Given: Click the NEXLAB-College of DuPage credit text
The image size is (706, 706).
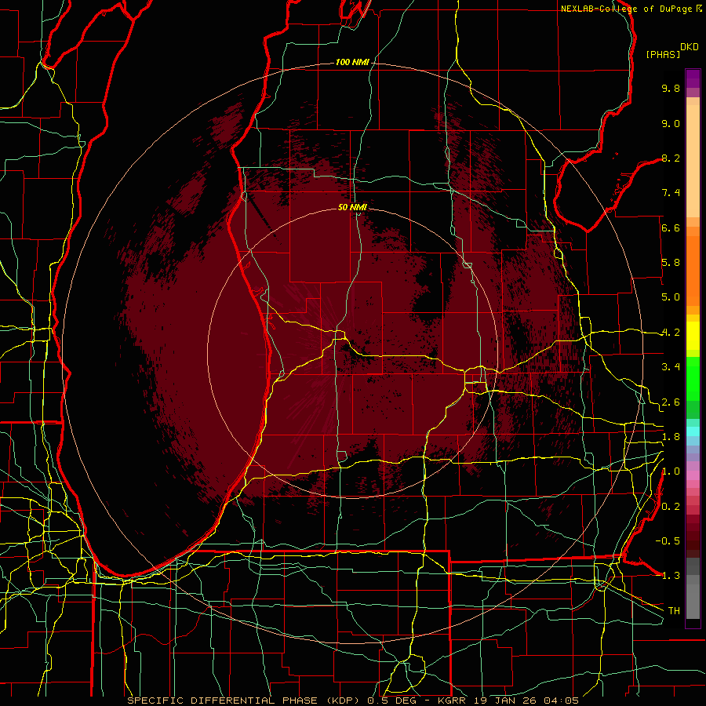Looking at the screenshot, I should click(628, 9).
